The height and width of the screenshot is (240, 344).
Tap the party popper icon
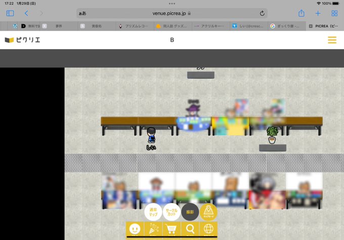click(153, 229)
